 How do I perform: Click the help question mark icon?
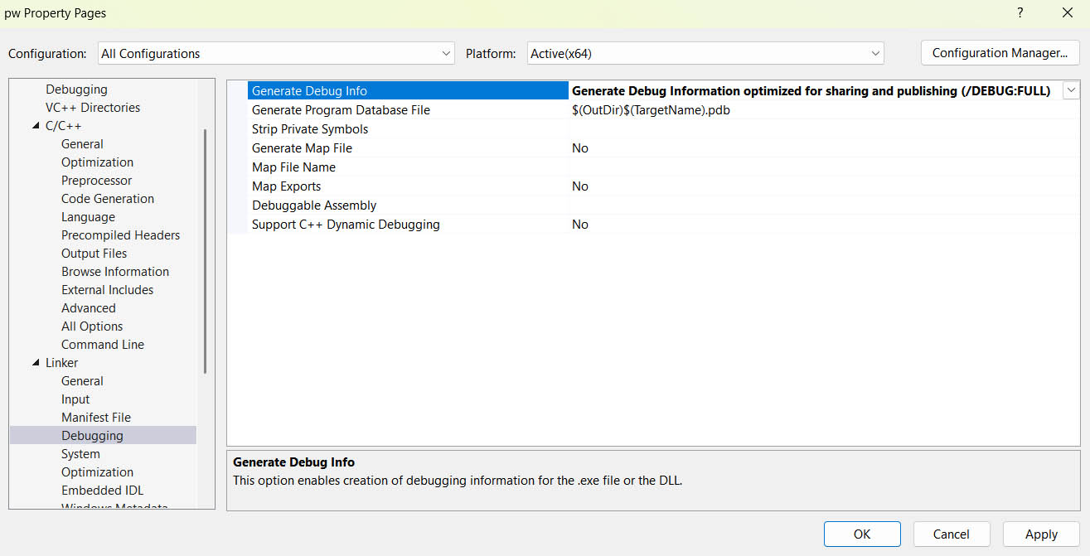point(1020,13)
